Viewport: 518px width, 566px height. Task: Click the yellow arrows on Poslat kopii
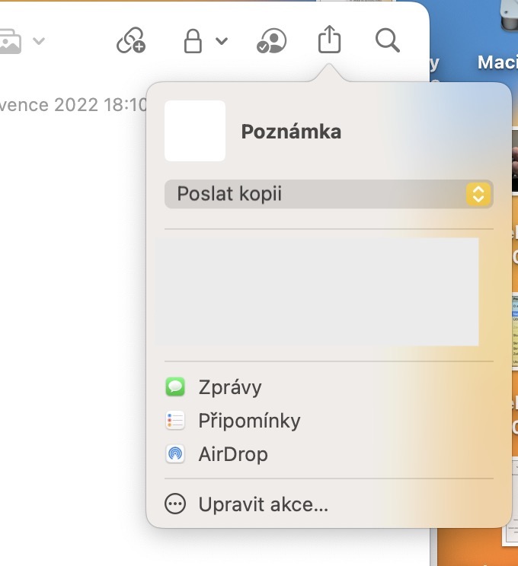[x=478, y=194]
